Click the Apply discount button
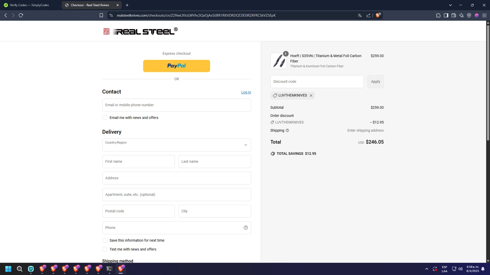This screenshot has height=275, width=490. point(375,81)
